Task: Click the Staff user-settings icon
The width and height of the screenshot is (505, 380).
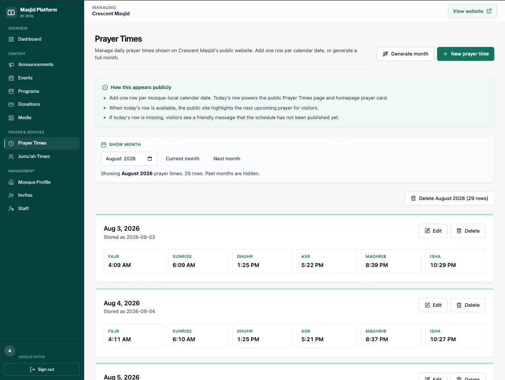Action: [x=11, y=209]
